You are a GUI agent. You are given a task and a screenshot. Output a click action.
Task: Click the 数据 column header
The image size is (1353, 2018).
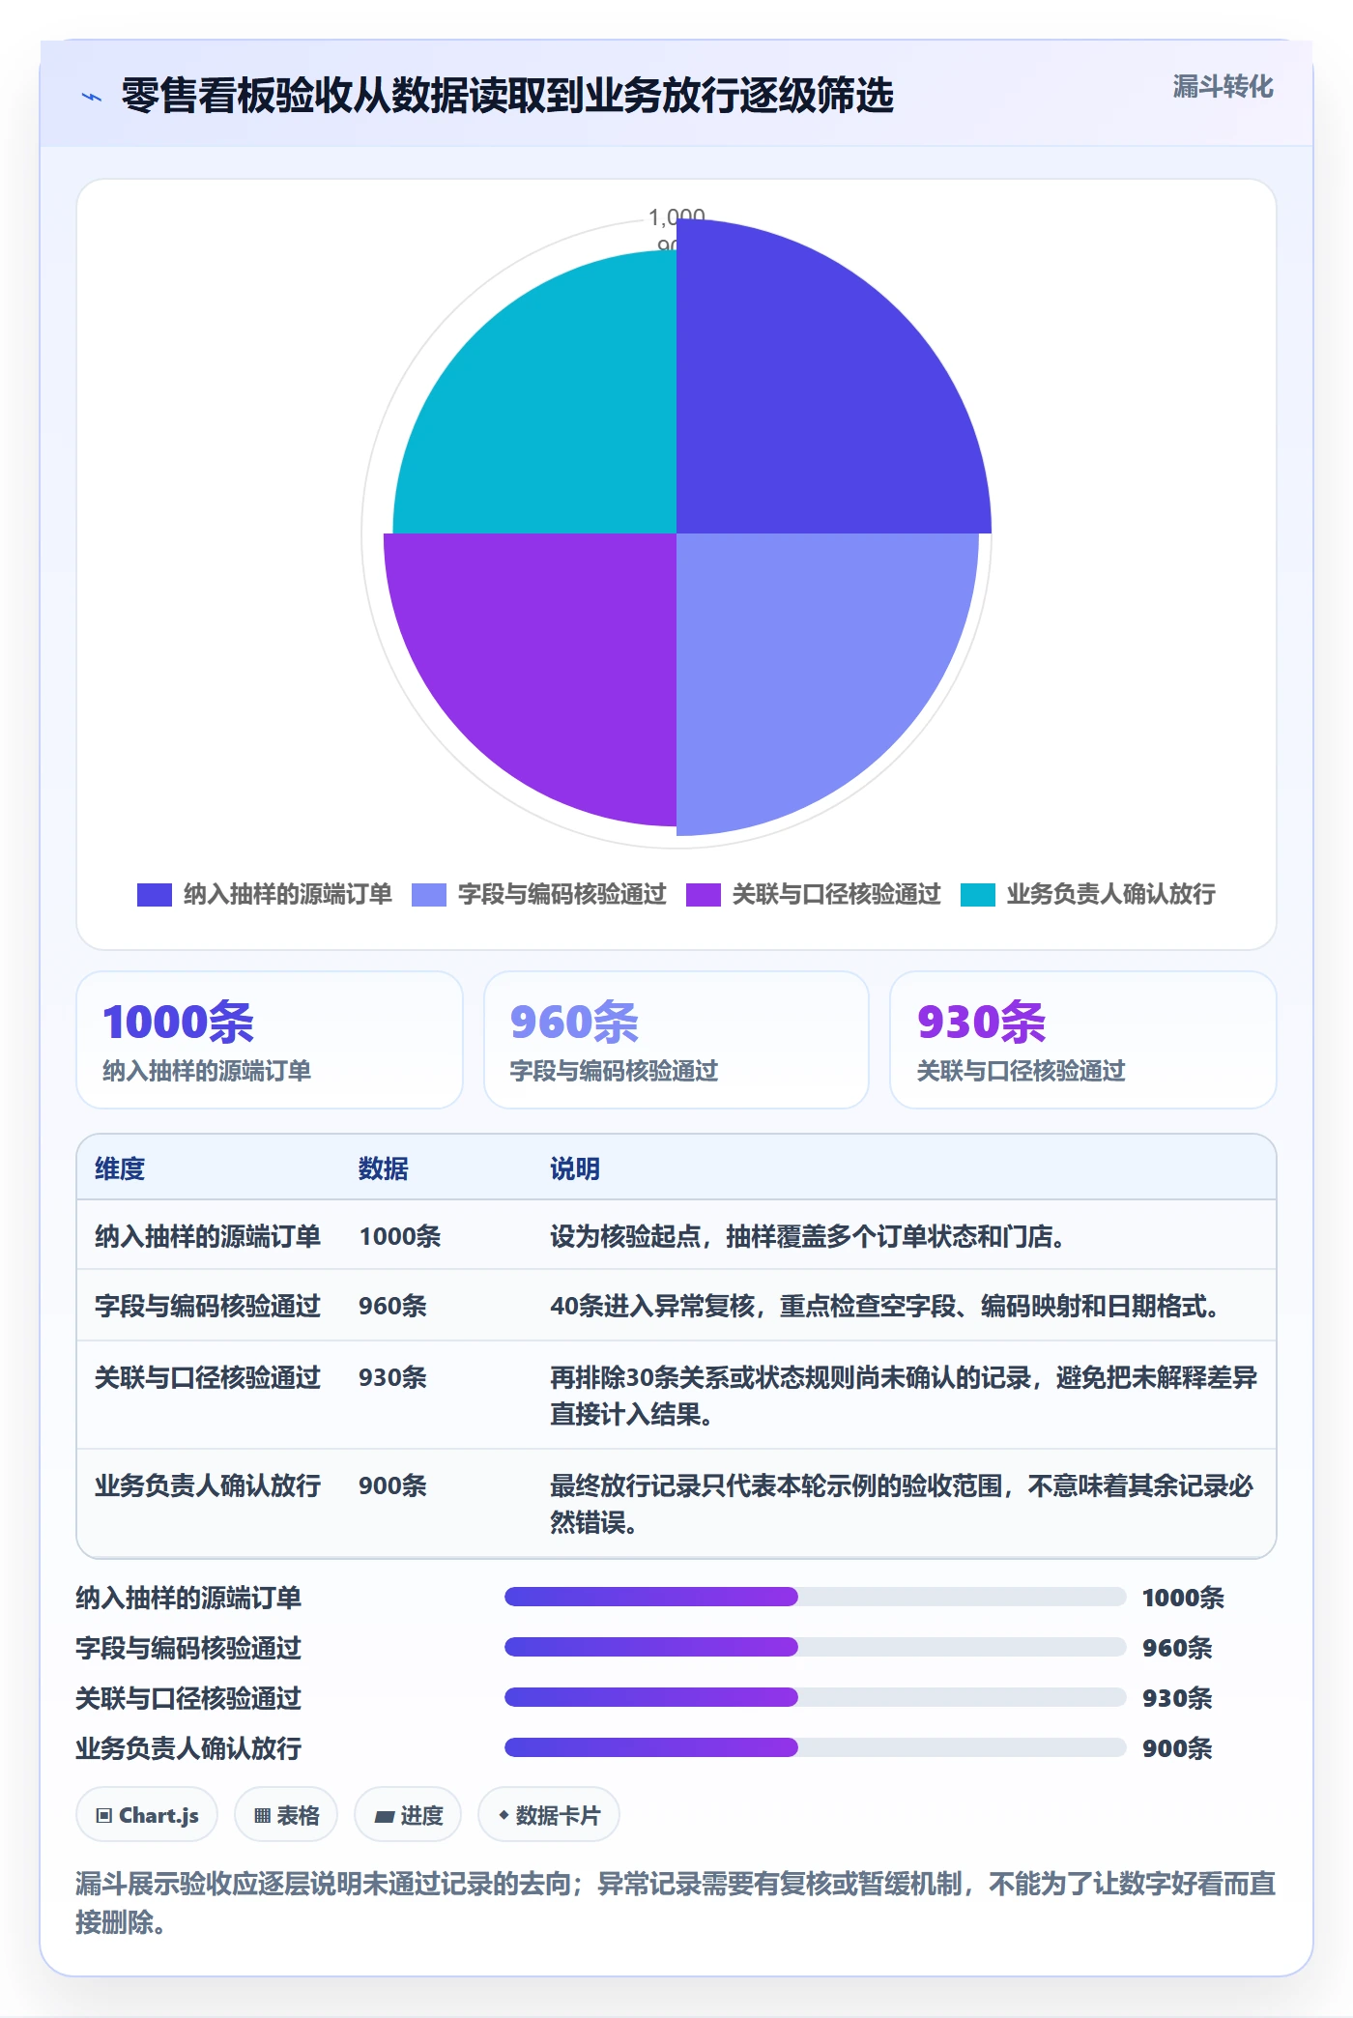coord(384,1168)
